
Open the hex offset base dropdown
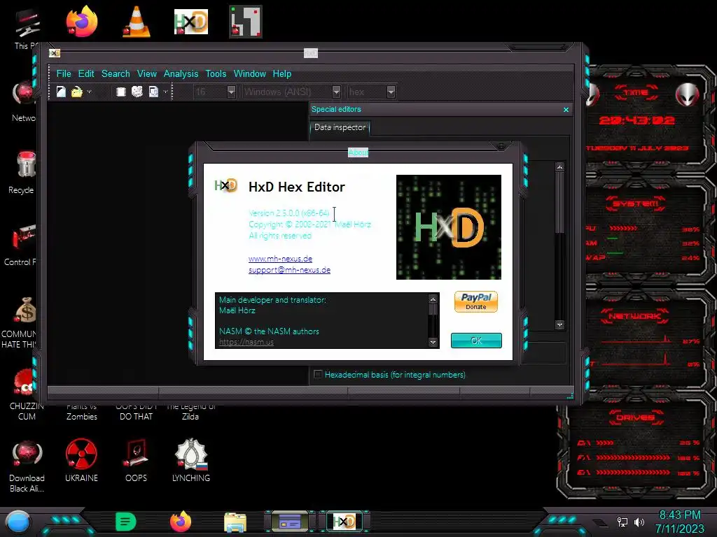pyautogui.click(x=391, y=92)
